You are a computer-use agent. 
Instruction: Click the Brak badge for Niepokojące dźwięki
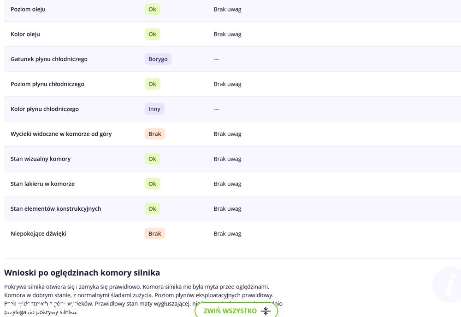154,234
